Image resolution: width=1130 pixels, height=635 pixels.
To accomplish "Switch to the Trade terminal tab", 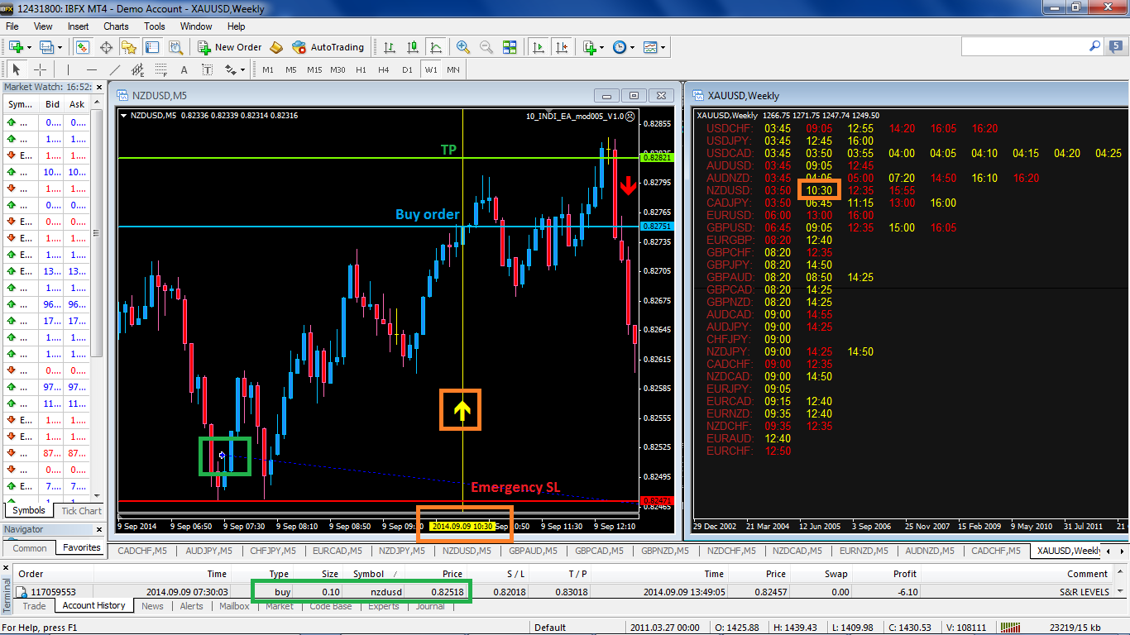I will [x=34, y=606].
